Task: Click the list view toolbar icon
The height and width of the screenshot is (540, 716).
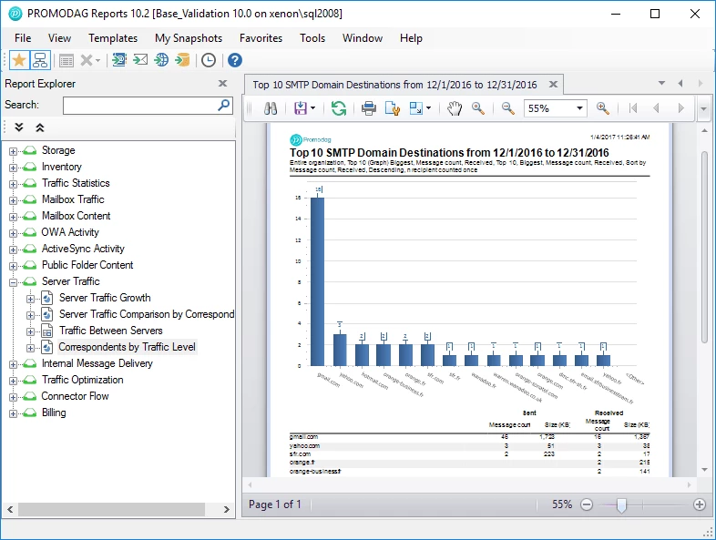Action: (x=66, y=60)
